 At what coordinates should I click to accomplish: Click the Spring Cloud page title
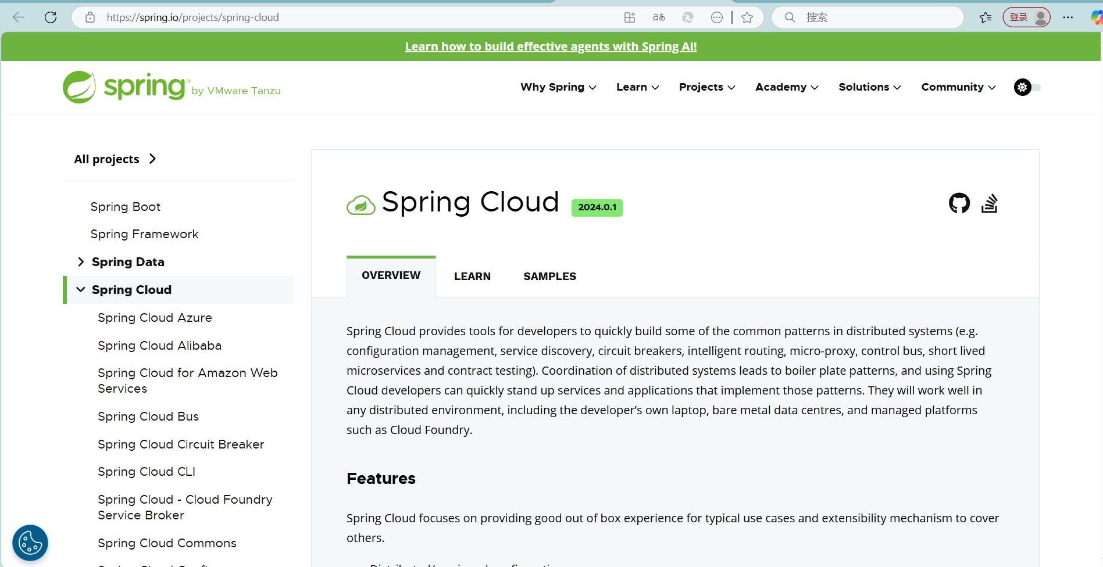point(470,202)
